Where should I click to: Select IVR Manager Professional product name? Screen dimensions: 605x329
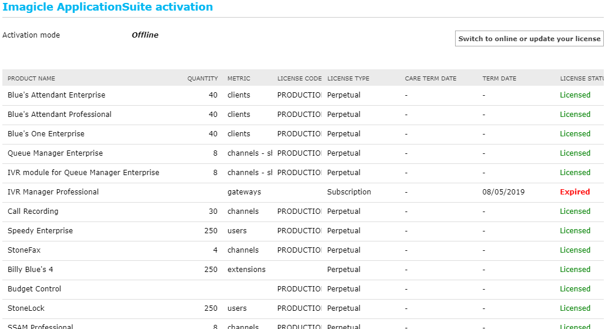click(x=53, y=192)
